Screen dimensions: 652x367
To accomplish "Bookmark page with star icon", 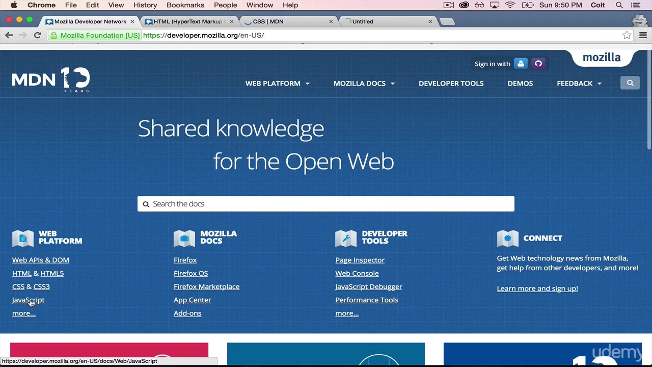I will [x=627, y=35].
